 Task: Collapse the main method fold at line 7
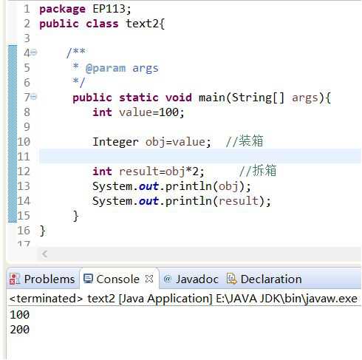[34, 97]
